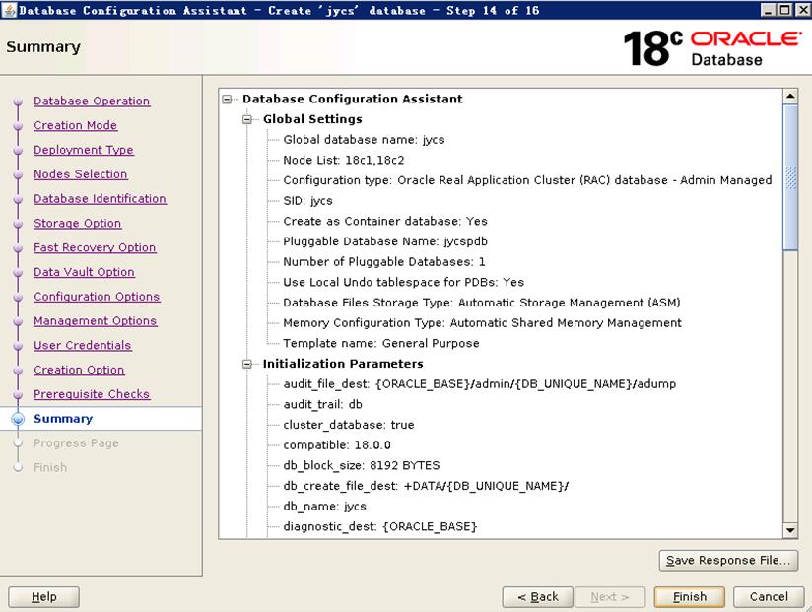The image size is (812, 612).
Task: Return to Database Identification step
Action: click(x=100, y=198)
